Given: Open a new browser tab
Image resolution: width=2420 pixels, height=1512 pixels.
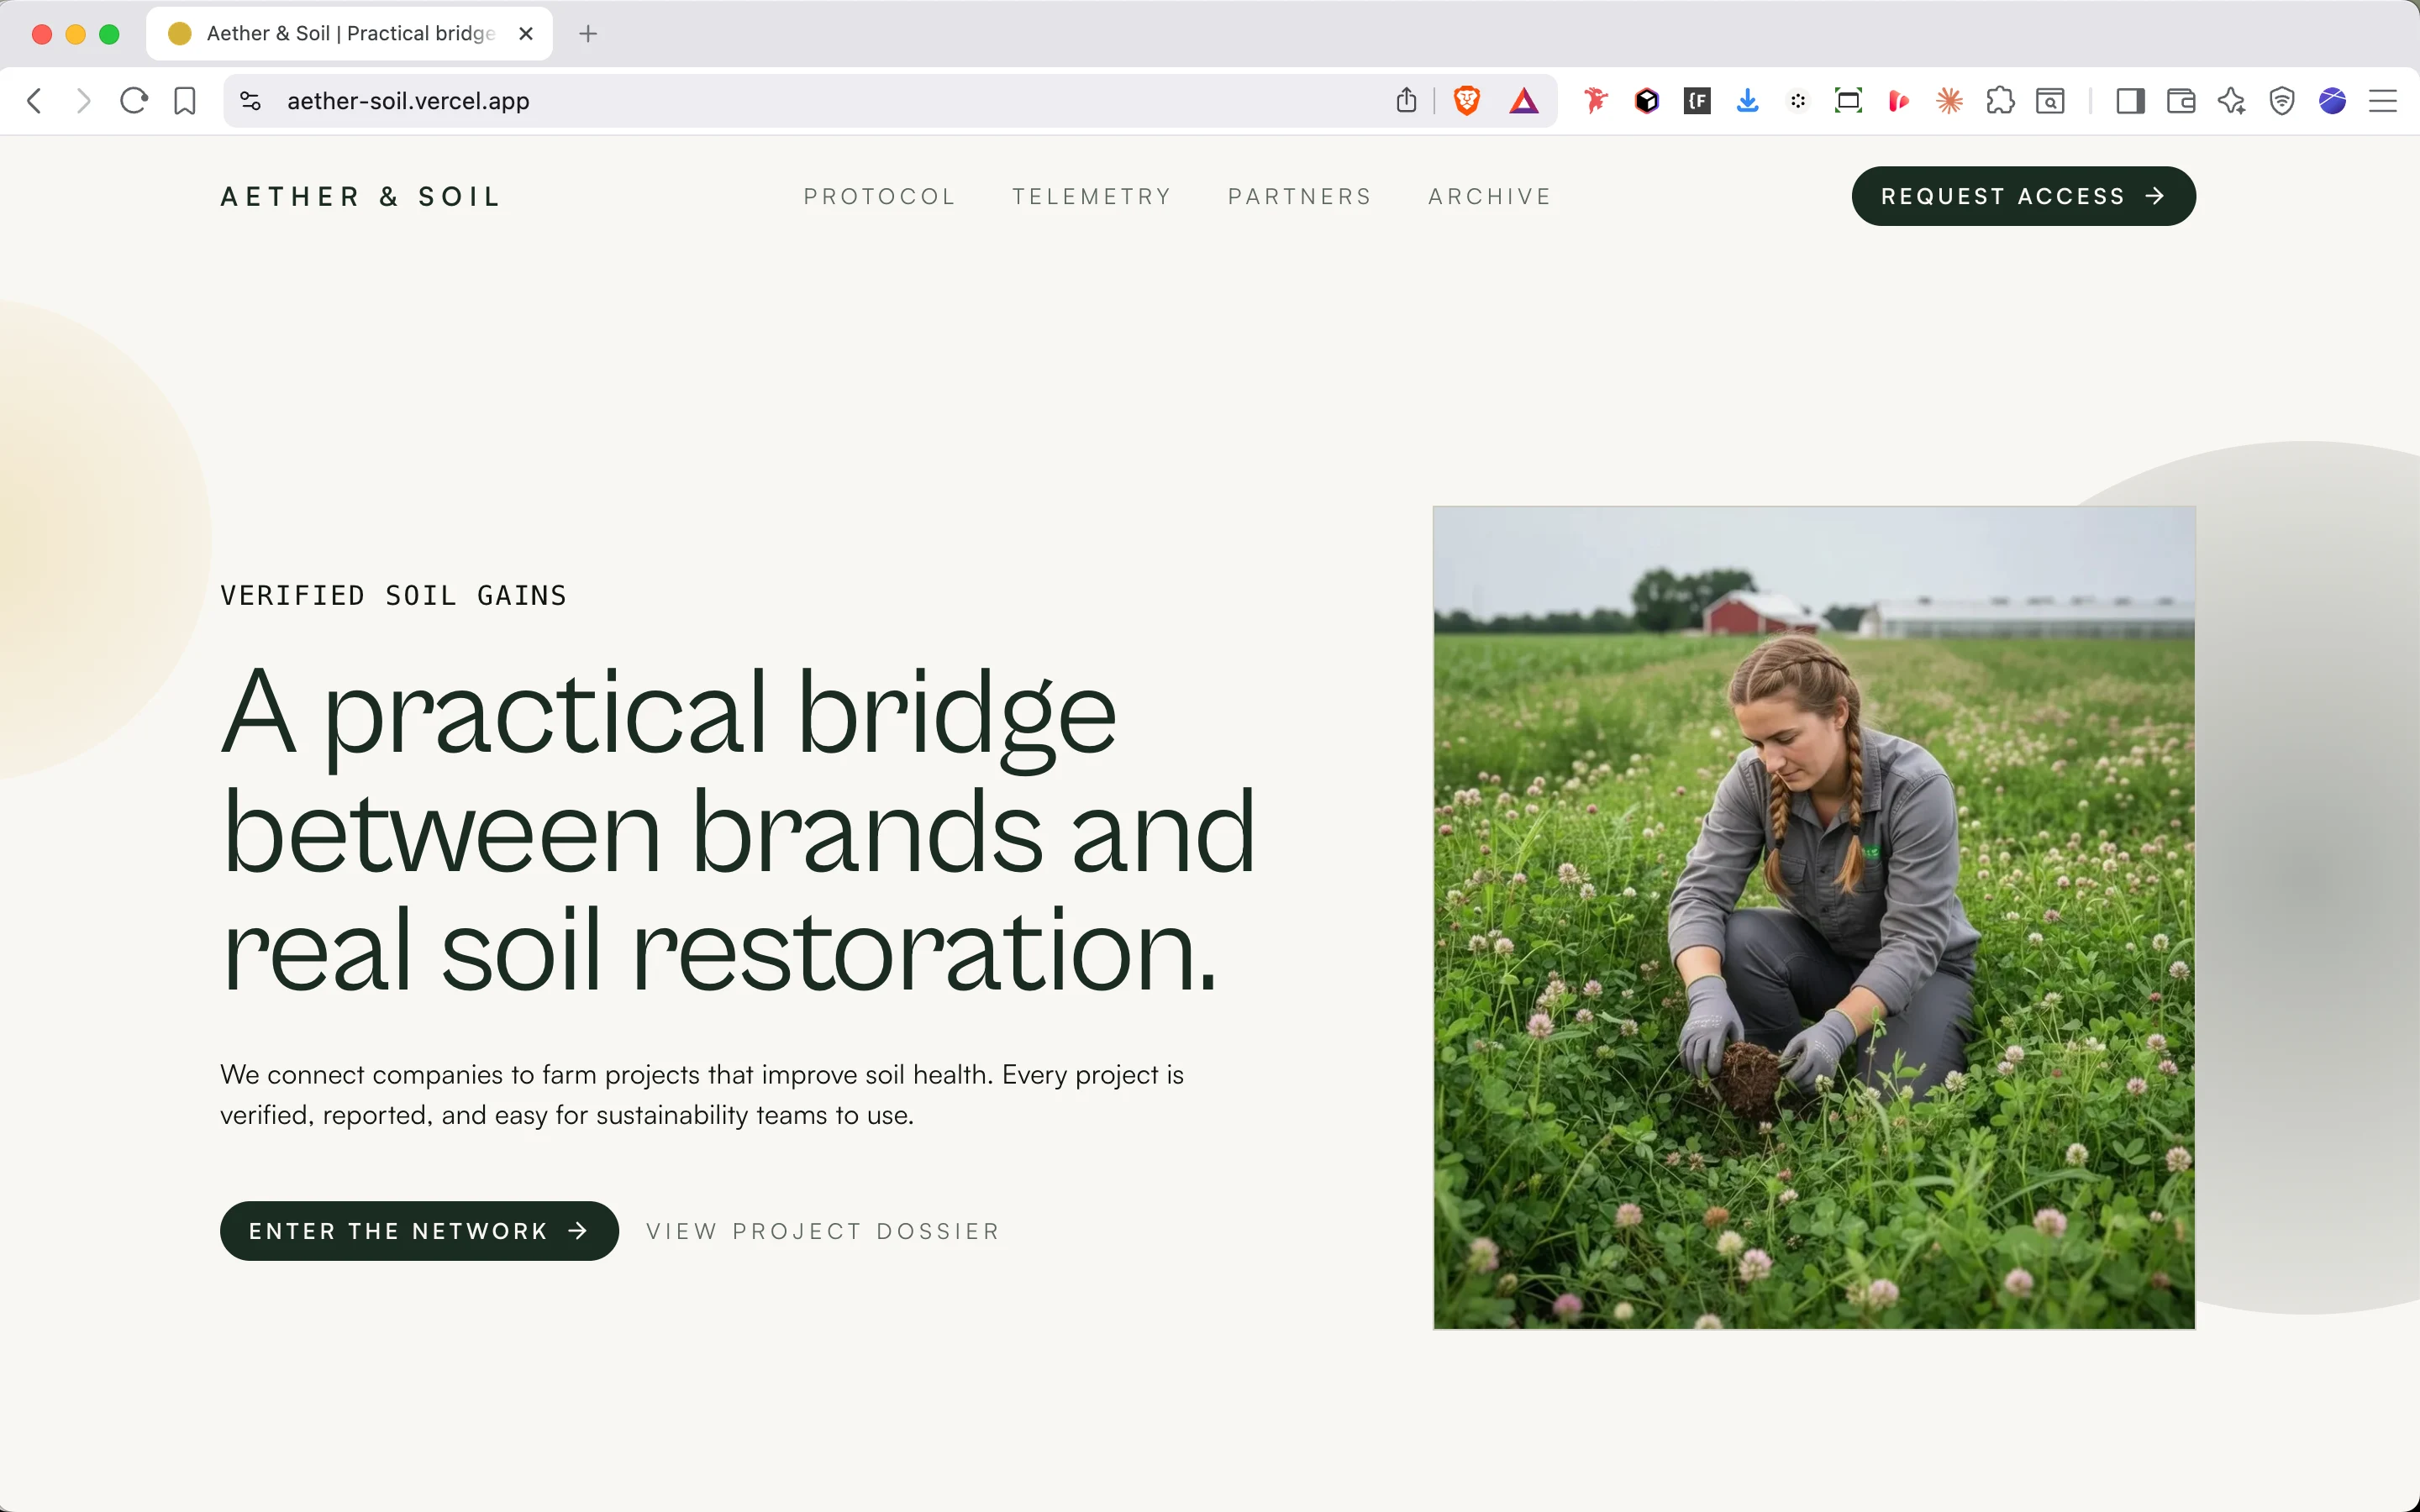Looking at the screenshot, I should click(588, 34).
